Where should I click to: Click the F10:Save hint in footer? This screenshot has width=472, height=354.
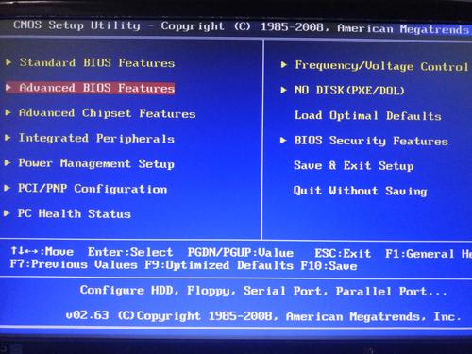coord(329,266)
